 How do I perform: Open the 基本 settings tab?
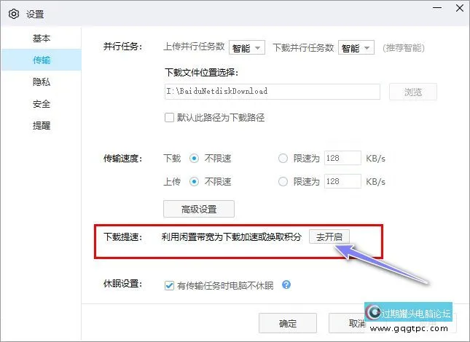click(x=42, y=38)
